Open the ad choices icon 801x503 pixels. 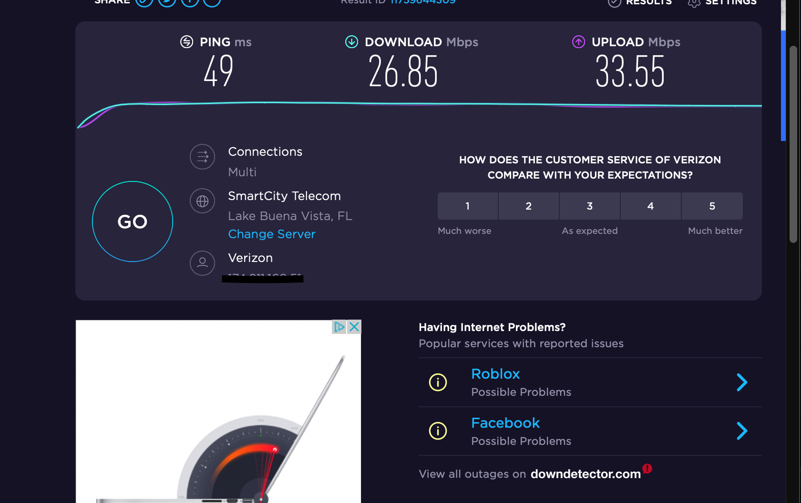(339, 327)
